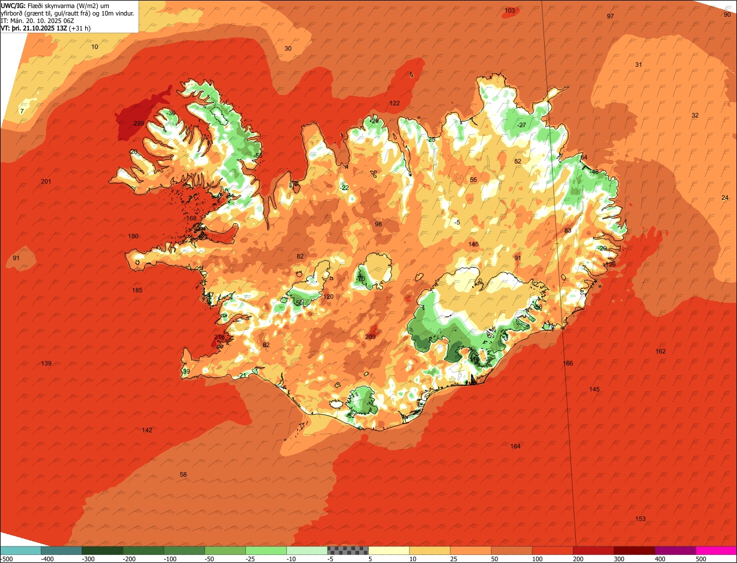The width and height of the screenshot is (737, 563).
Task: Click the map value 98
Action: click(378, 225)
